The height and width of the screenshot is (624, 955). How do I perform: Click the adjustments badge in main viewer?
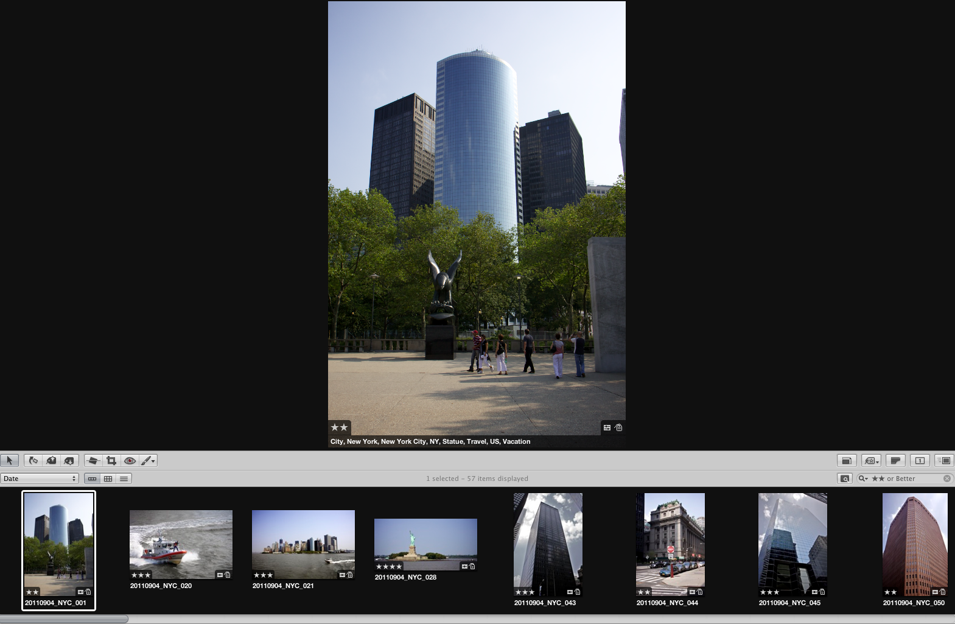point(607,427)
